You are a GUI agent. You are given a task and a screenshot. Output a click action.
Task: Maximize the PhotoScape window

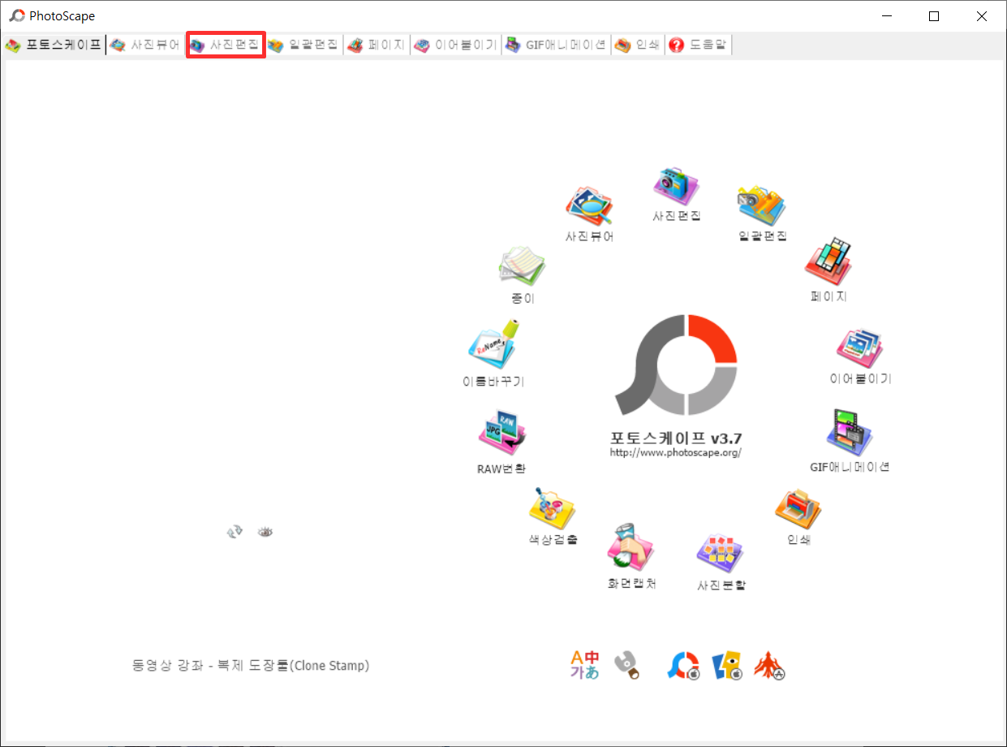pyautogui.click(x=934, y=16)
